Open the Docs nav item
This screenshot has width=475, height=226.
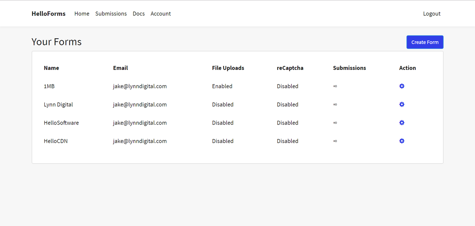pos(139,13)
